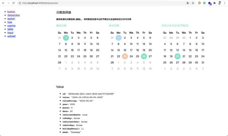
Task: Select date 27 in the first calendar
Action: [x=97, y=56]
